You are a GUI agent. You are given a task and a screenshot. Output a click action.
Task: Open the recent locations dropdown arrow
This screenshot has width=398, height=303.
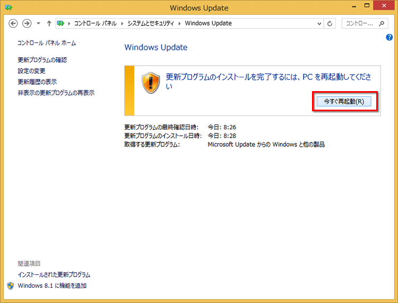(x=38, y=24)
